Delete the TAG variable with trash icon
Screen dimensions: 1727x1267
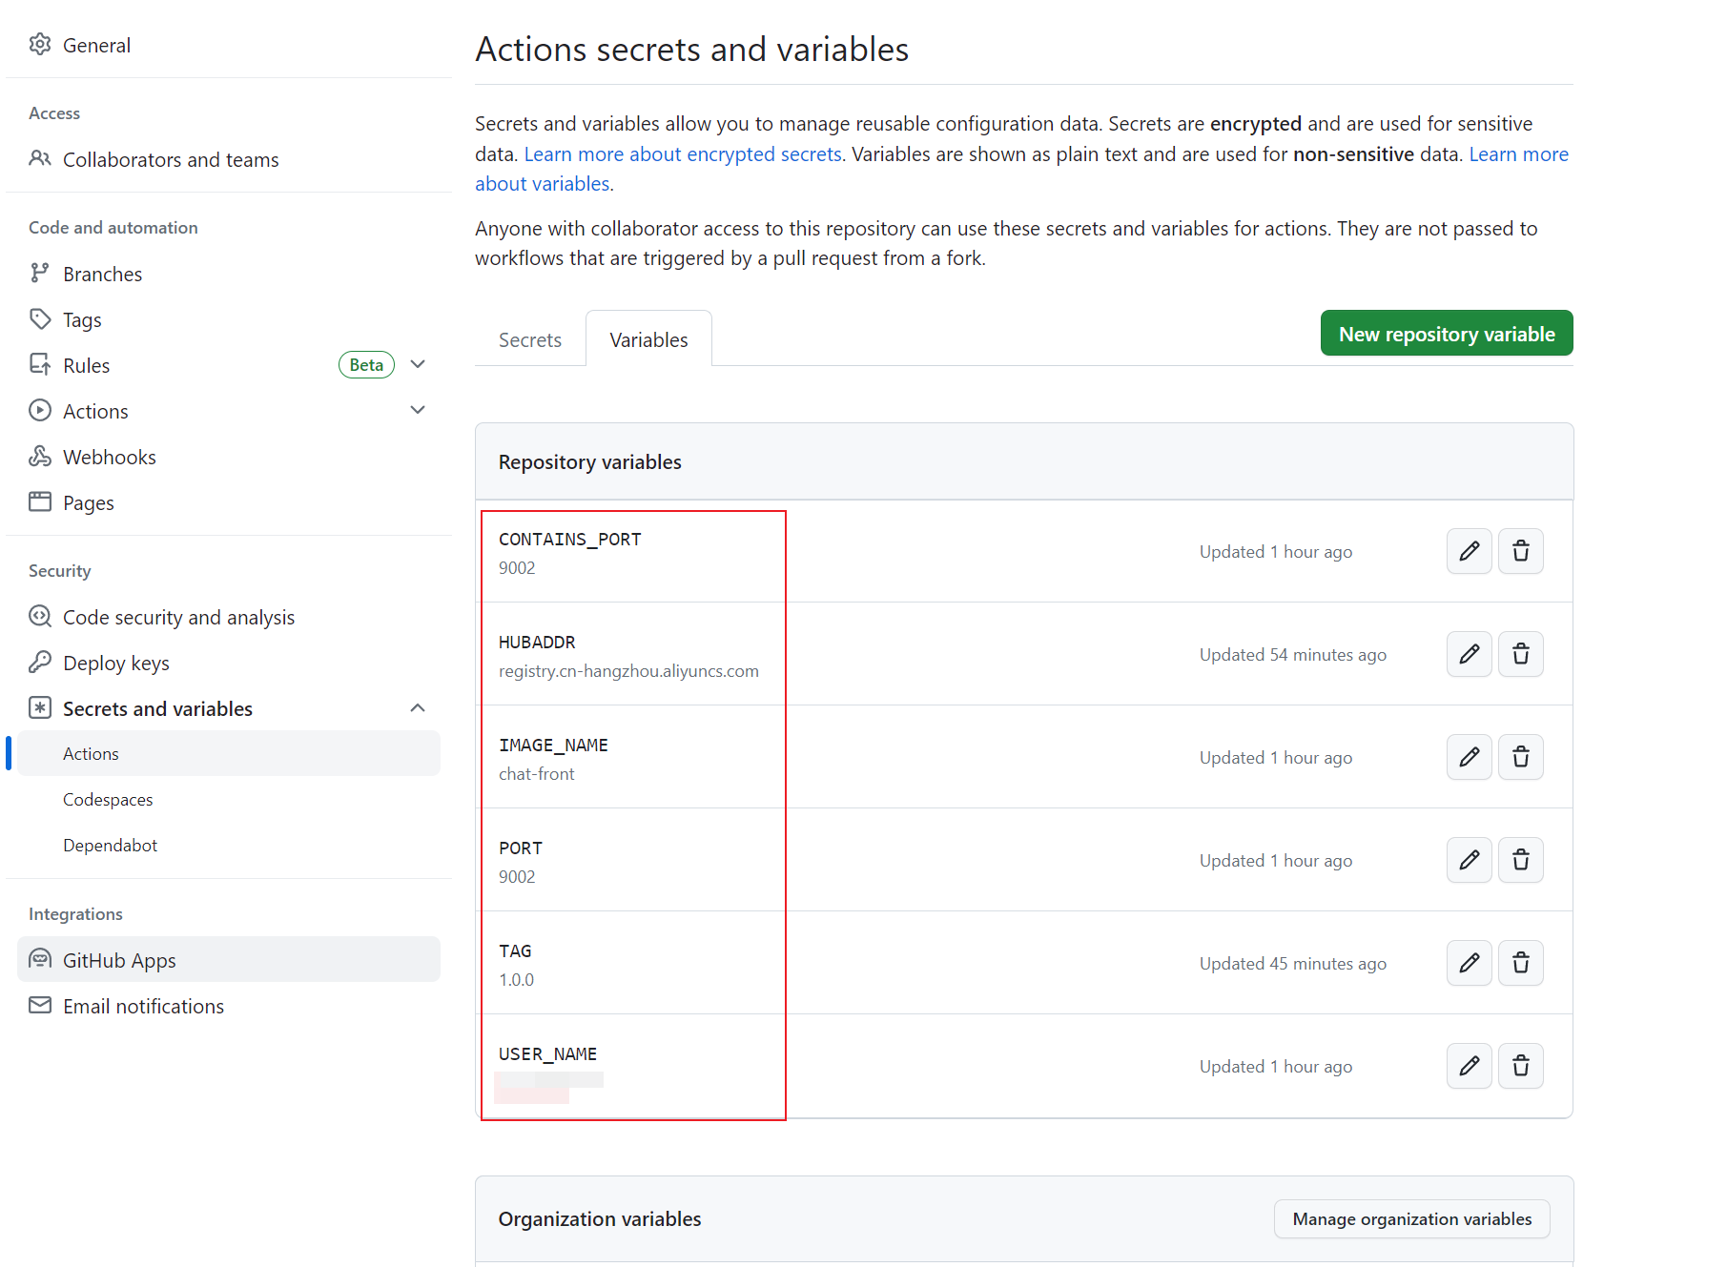[x=1520, y=963]
